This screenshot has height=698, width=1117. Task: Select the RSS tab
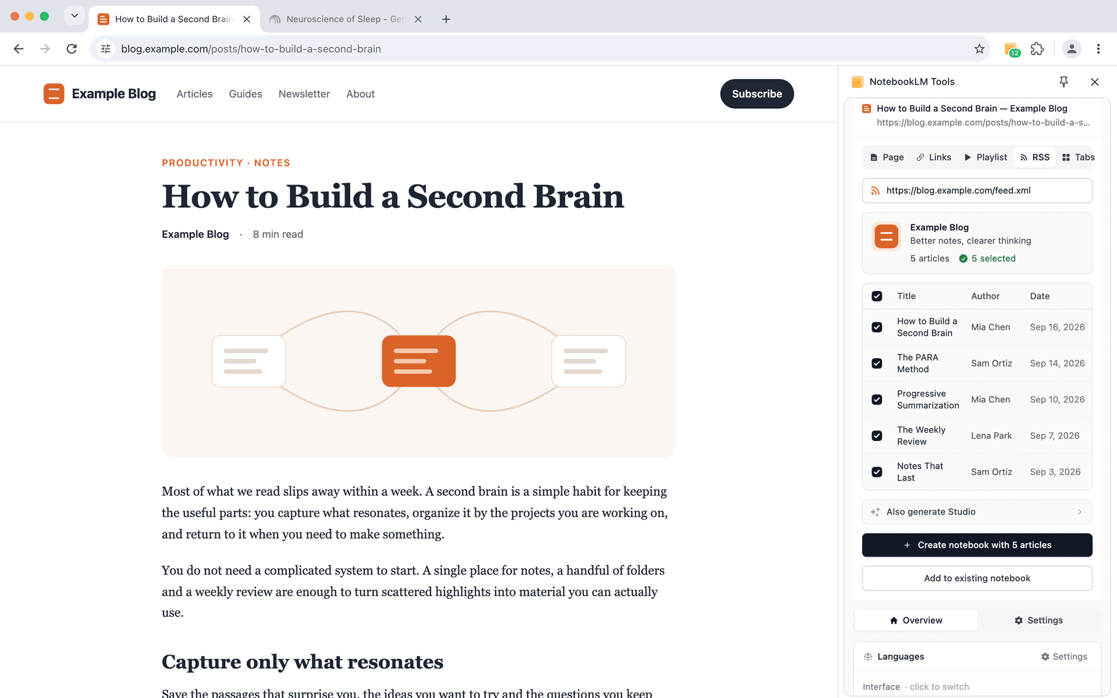click(x=1034, y=157)
